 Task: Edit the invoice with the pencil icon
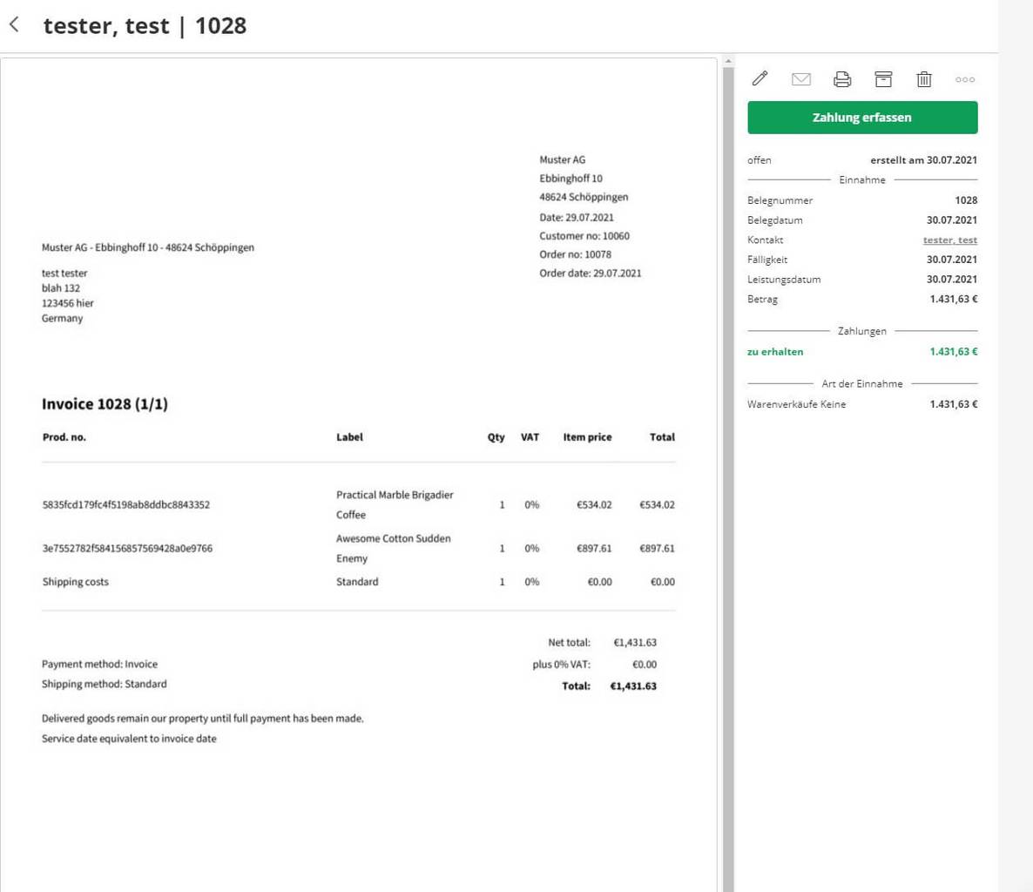pos(760,79)
